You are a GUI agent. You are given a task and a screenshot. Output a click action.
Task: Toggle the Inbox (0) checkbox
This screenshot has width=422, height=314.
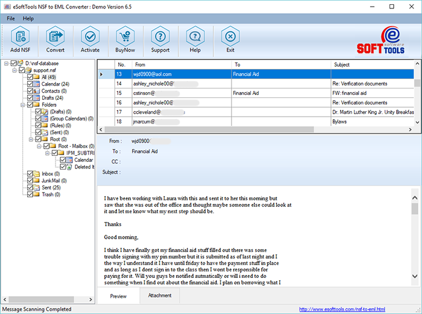pos(30,174)
